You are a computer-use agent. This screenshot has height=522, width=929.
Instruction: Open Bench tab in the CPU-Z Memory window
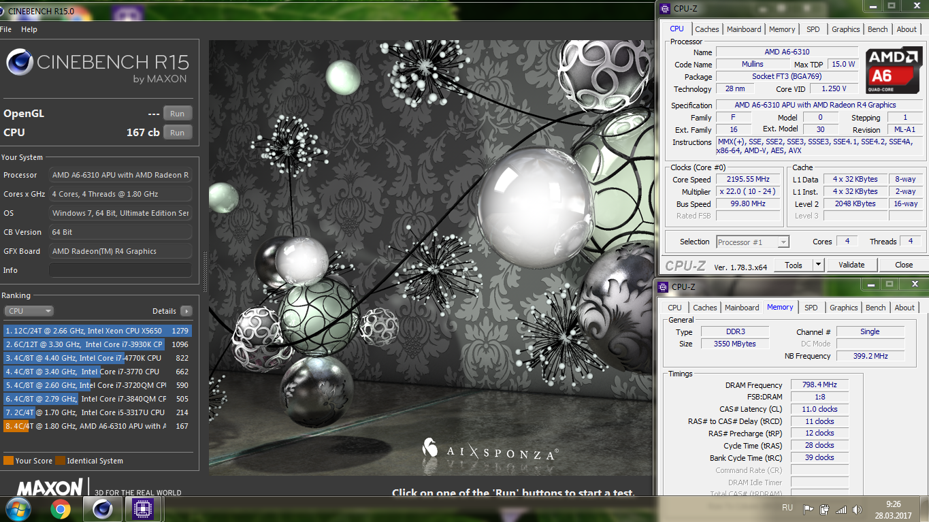pos(875,308)
